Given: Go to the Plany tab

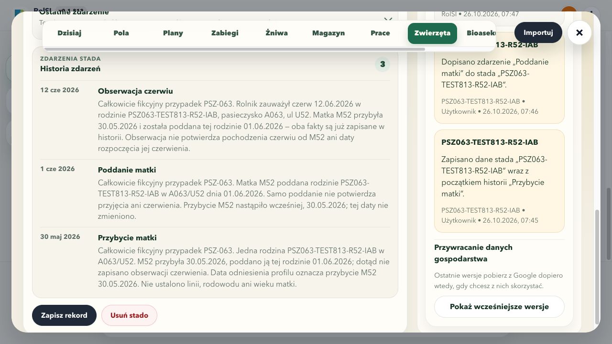Looking at the screenshot, I should click(x=173, y=33).
